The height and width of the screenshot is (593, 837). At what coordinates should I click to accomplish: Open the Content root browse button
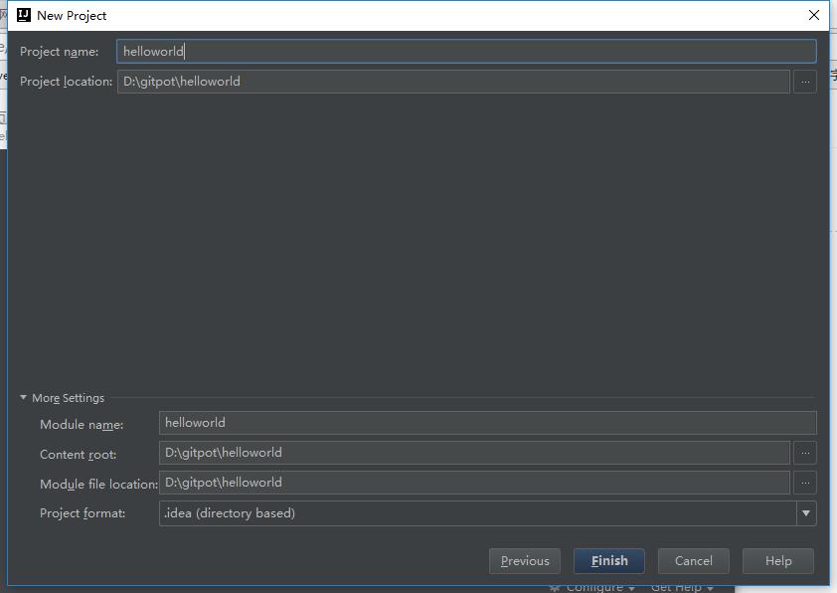point(805,453)
